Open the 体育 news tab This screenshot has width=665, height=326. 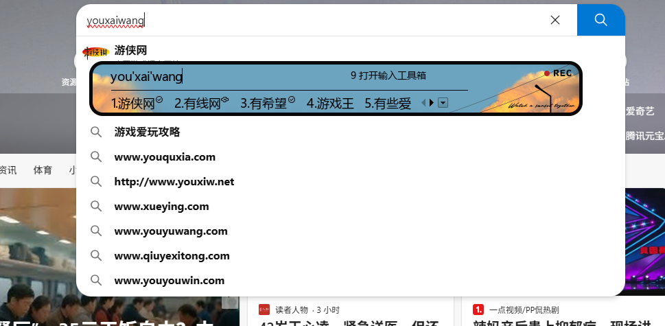pos(43,170)
